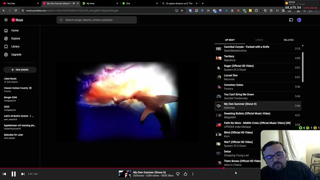
Task: Switch to the UP NEXT tab
Action: 230,40
